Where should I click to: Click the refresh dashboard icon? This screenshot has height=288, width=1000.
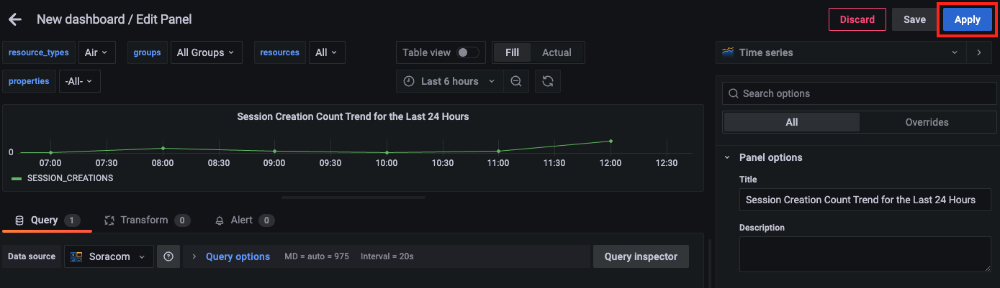[x=547, y=81]
